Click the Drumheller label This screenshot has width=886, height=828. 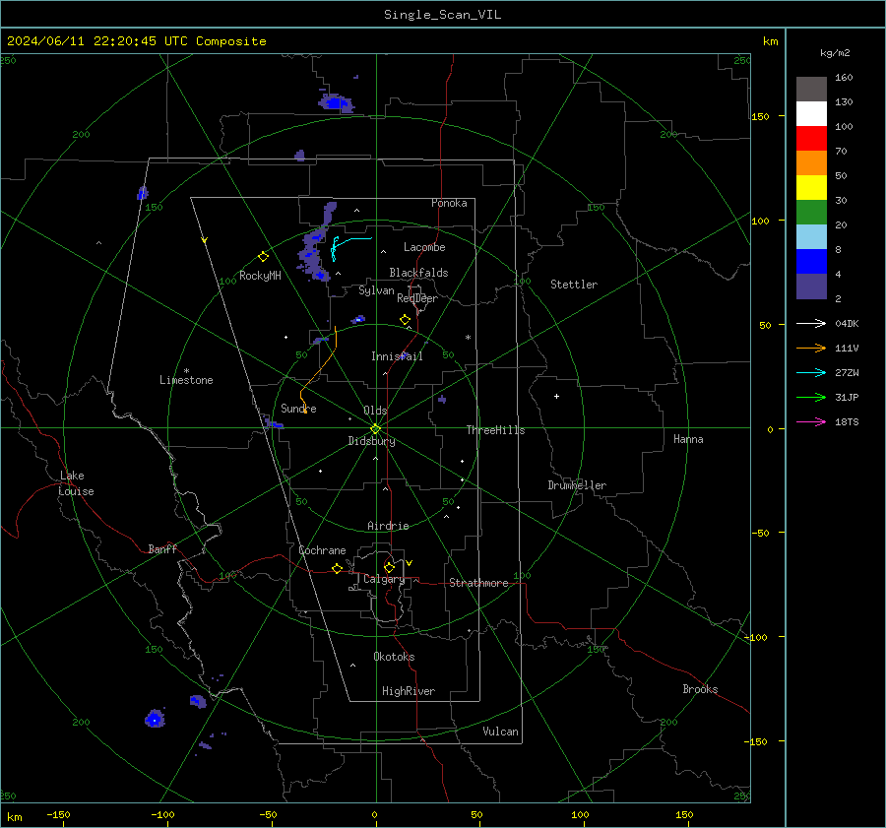pos(577,485)
